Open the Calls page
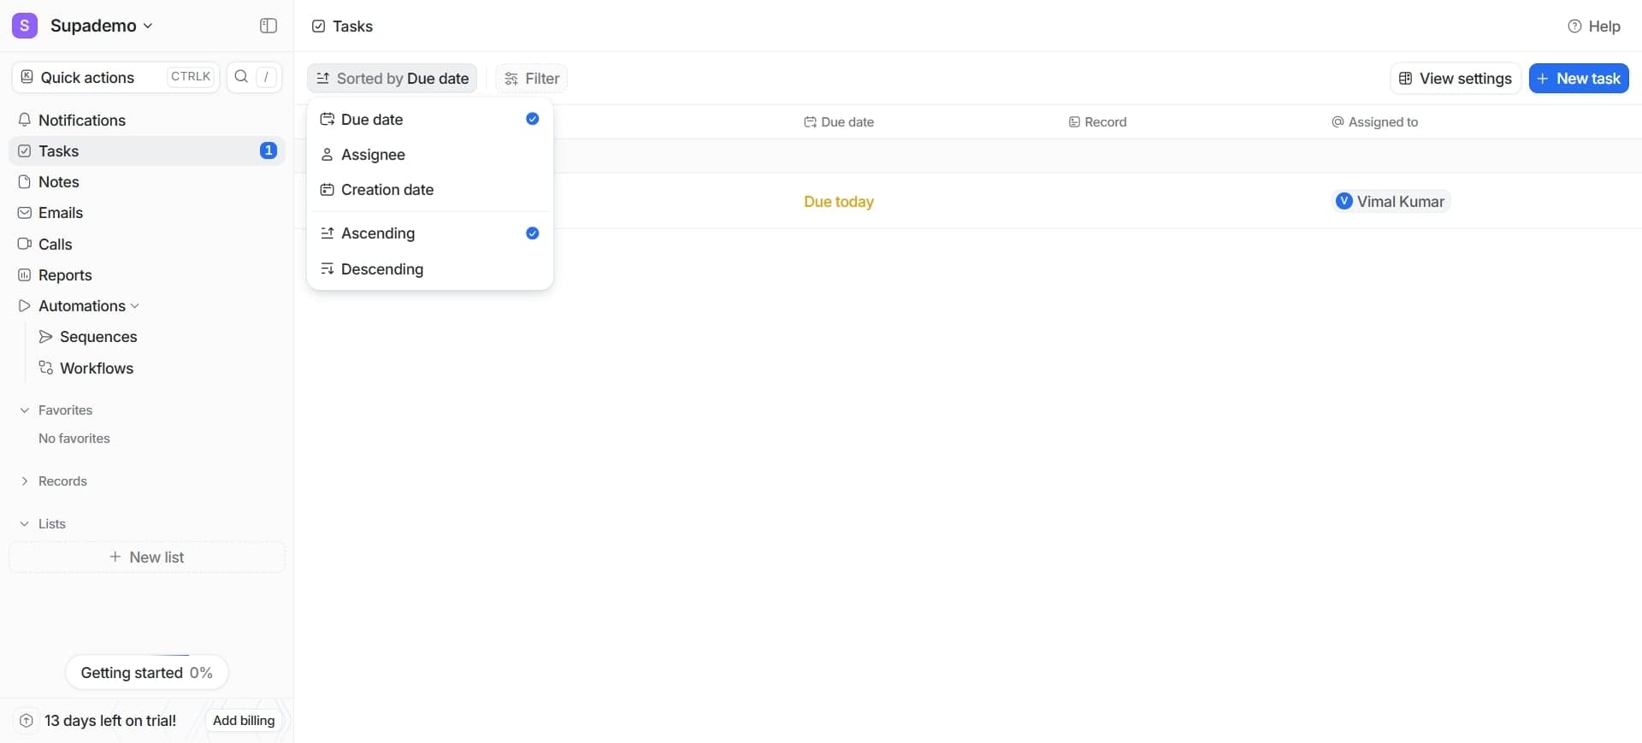1642x743 pixels. (x=147, y=244)
